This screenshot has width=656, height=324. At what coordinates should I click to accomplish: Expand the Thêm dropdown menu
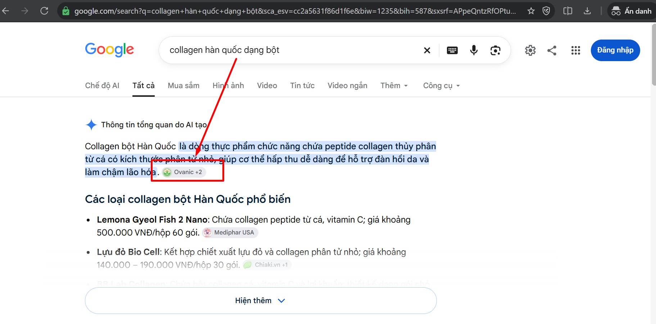tap(394, 86)
